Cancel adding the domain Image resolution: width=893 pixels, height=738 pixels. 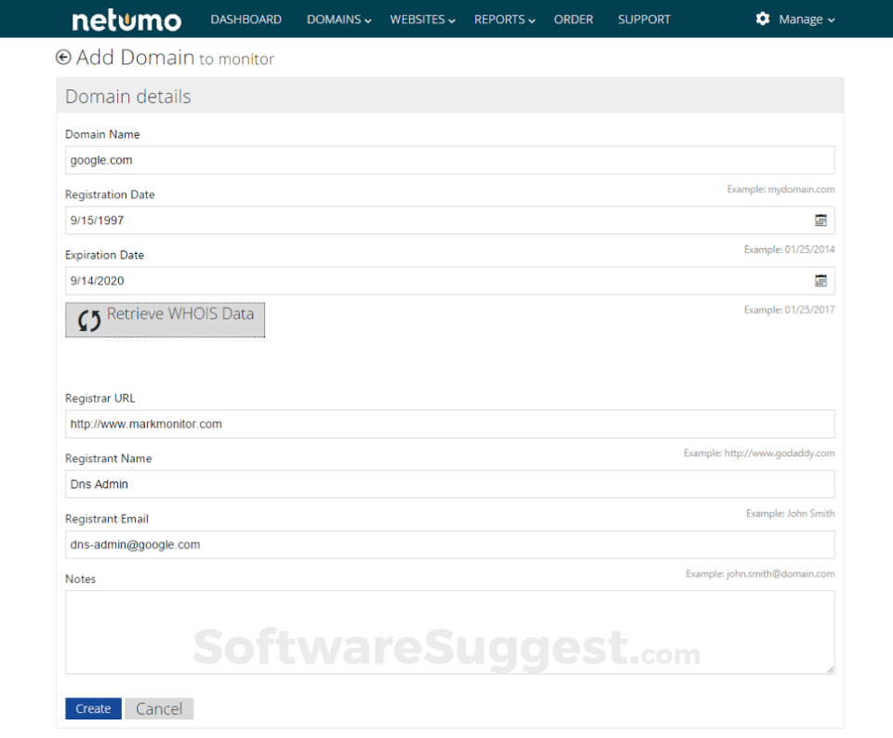[158, 707]
